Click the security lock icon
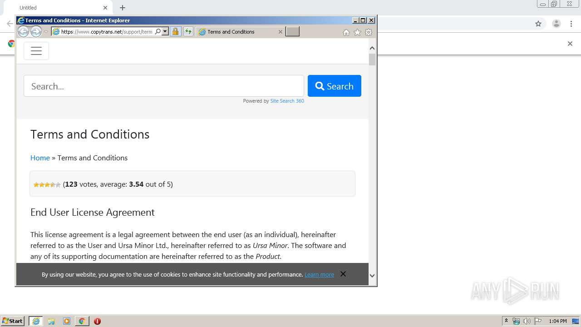 tap(175, 32)
